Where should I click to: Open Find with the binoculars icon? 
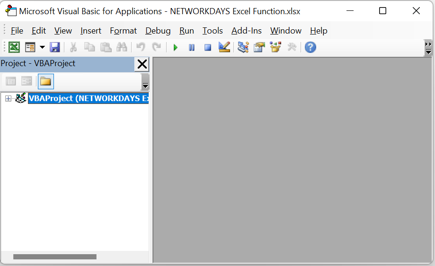[x=122, y=47]
